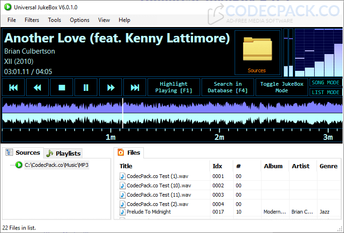The height and width of the screenshot is (233, 344).
Task: Open the View menu
Action: [104, 20]
